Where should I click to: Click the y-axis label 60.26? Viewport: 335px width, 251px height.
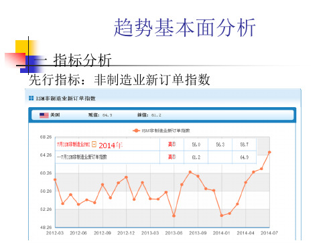[46, 173]
